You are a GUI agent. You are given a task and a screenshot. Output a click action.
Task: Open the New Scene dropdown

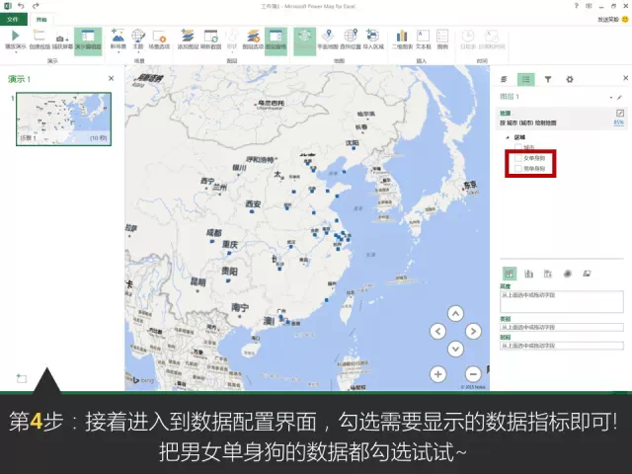[118, 46]
